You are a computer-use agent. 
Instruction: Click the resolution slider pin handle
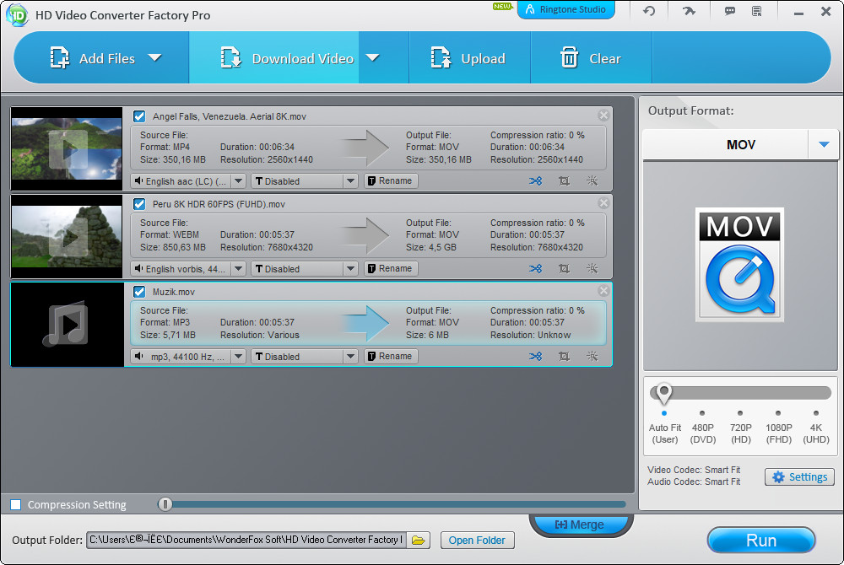663,394
